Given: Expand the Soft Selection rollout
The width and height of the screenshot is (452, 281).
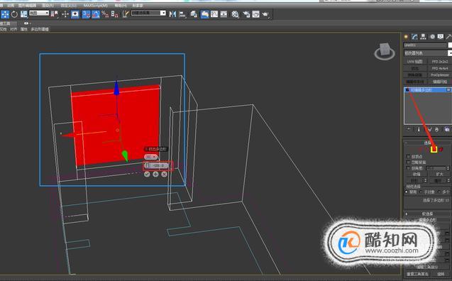Looking at the screenshot, I should pos(427,214).
